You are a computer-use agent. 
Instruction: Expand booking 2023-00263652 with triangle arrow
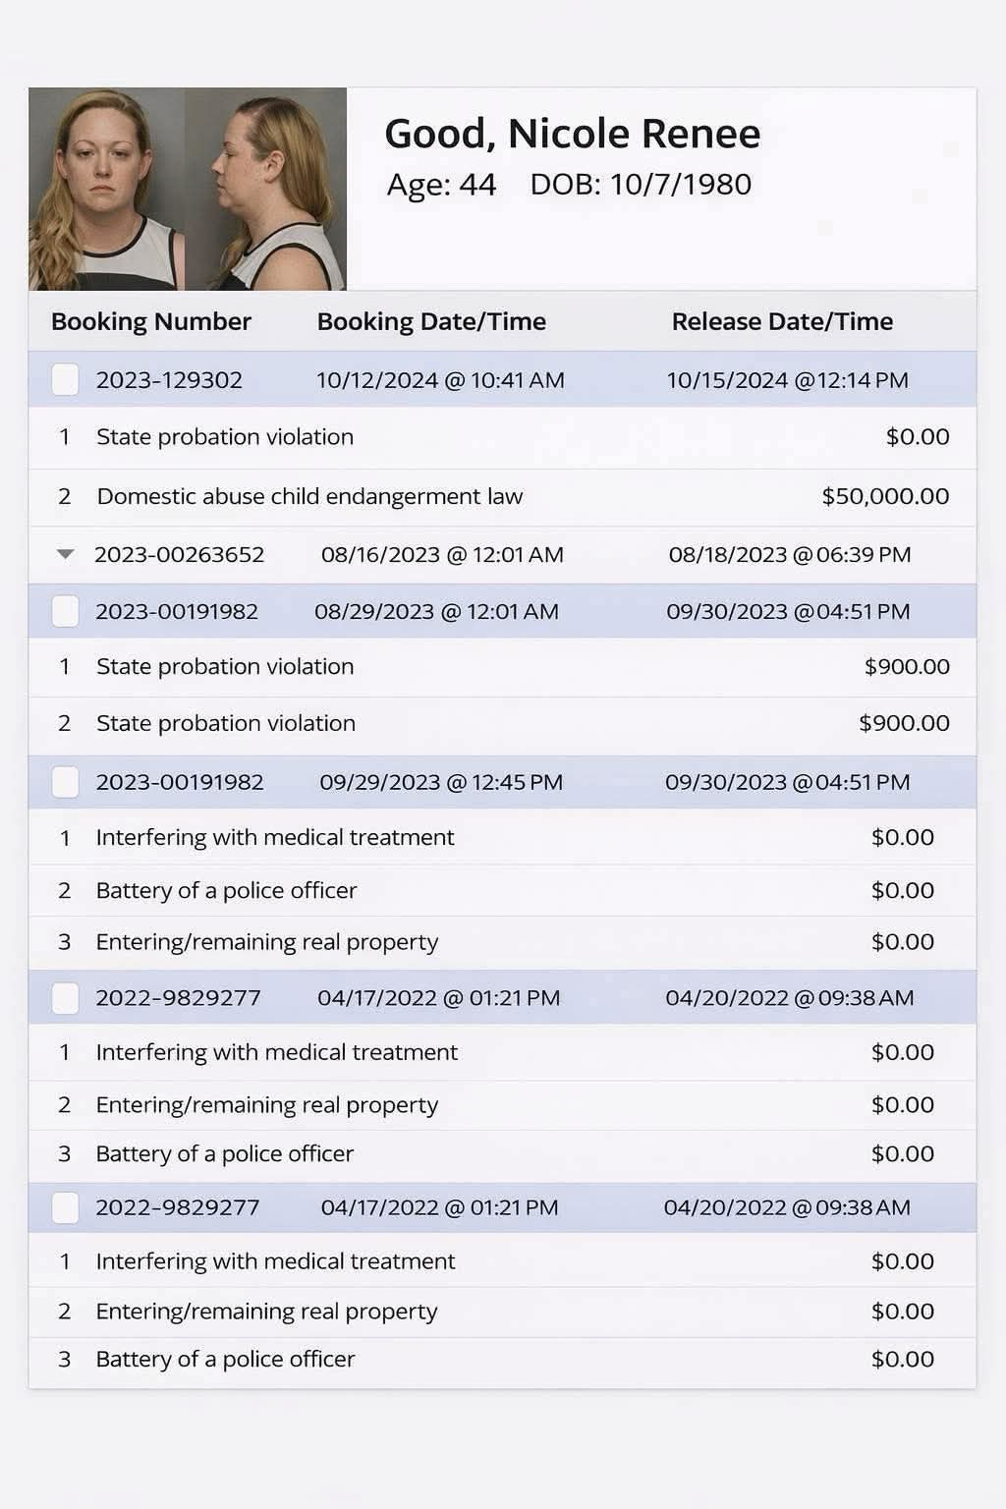[x=66, y=554]
